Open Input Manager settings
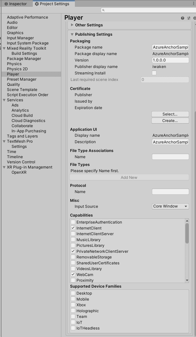Image resolution: width=196 pixels, height=337 pixels. tap(20, 38)
